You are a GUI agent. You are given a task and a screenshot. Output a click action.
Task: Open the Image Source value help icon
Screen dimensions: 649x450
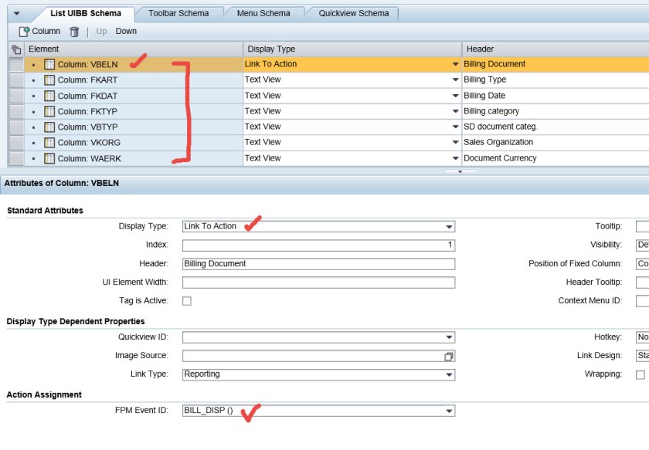(449, 357)
